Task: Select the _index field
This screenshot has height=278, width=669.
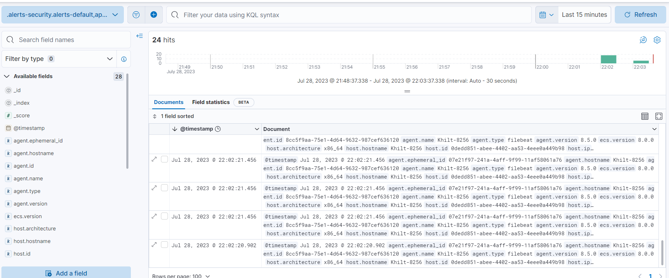Action: click(x=22, y=103)
